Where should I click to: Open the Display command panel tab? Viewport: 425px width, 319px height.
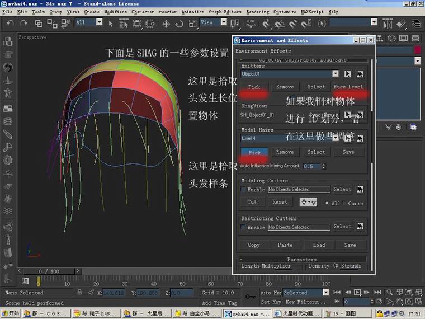(x=403, y=38)
